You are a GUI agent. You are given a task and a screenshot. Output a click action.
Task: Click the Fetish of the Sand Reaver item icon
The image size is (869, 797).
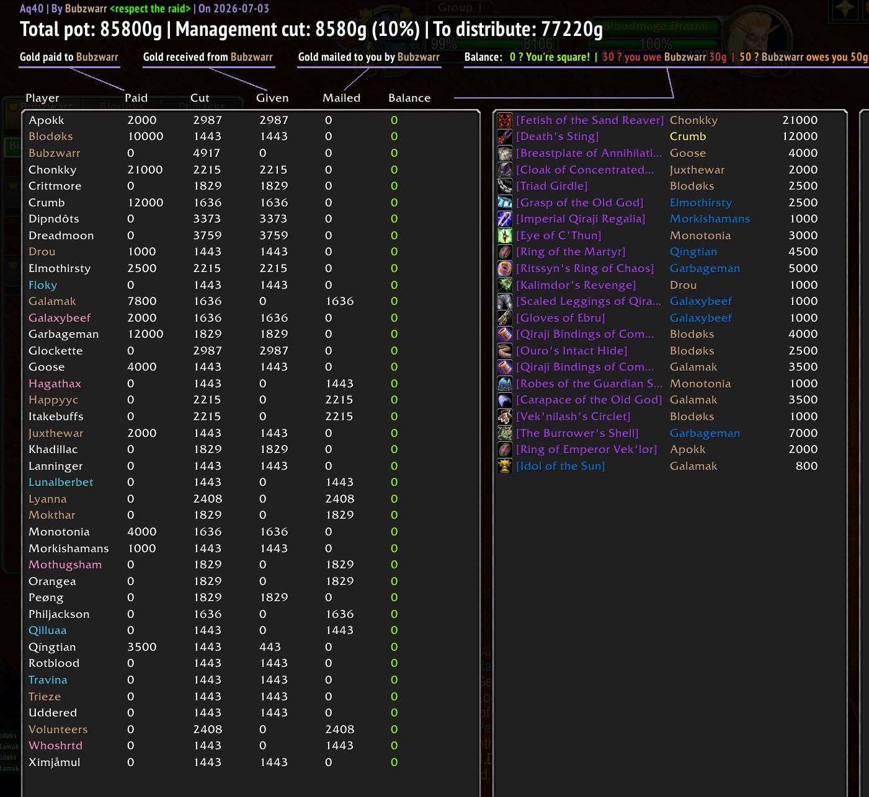click(505, 120)
